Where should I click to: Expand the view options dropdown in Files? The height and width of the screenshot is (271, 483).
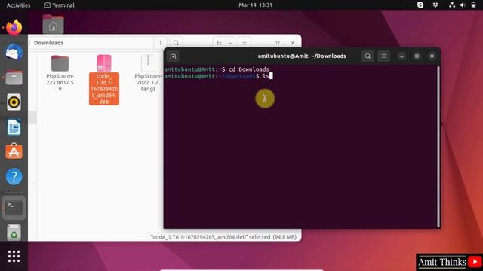(230, 43)
